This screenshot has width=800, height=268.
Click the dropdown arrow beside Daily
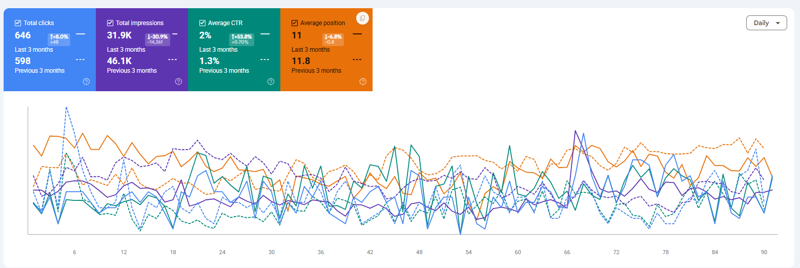pyautogui.click(x=778, y=23)
